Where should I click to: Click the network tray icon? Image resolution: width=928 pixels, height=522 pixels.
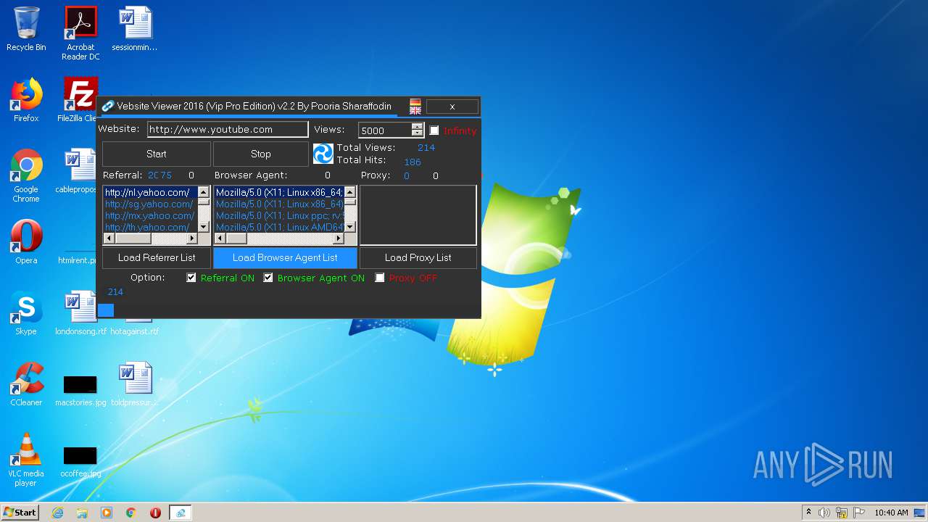842,513
